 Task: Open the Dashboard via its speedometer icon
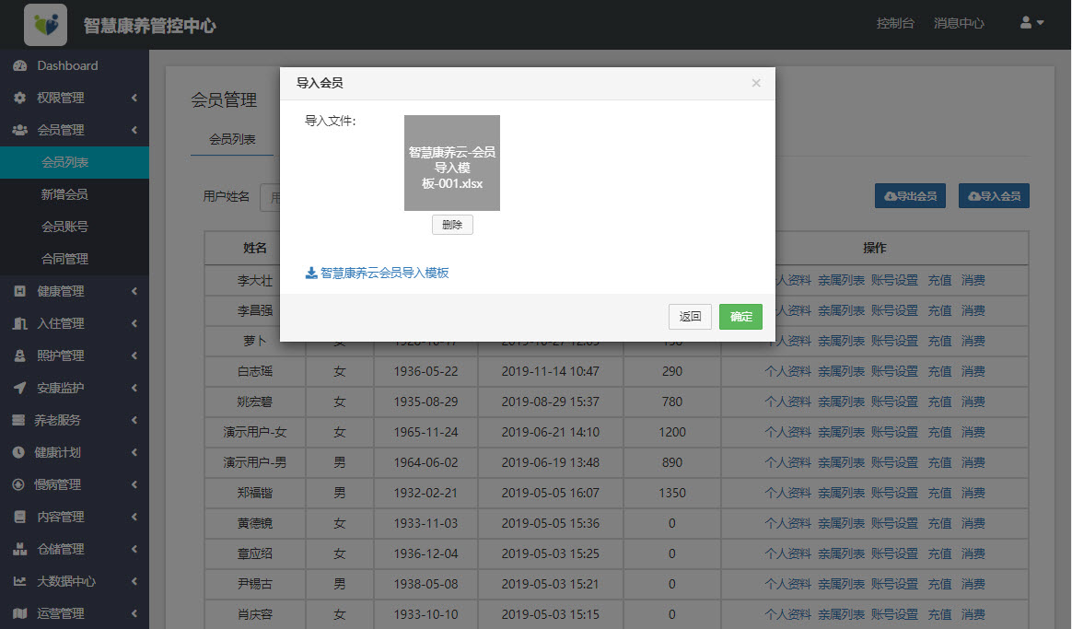[20, 65]
